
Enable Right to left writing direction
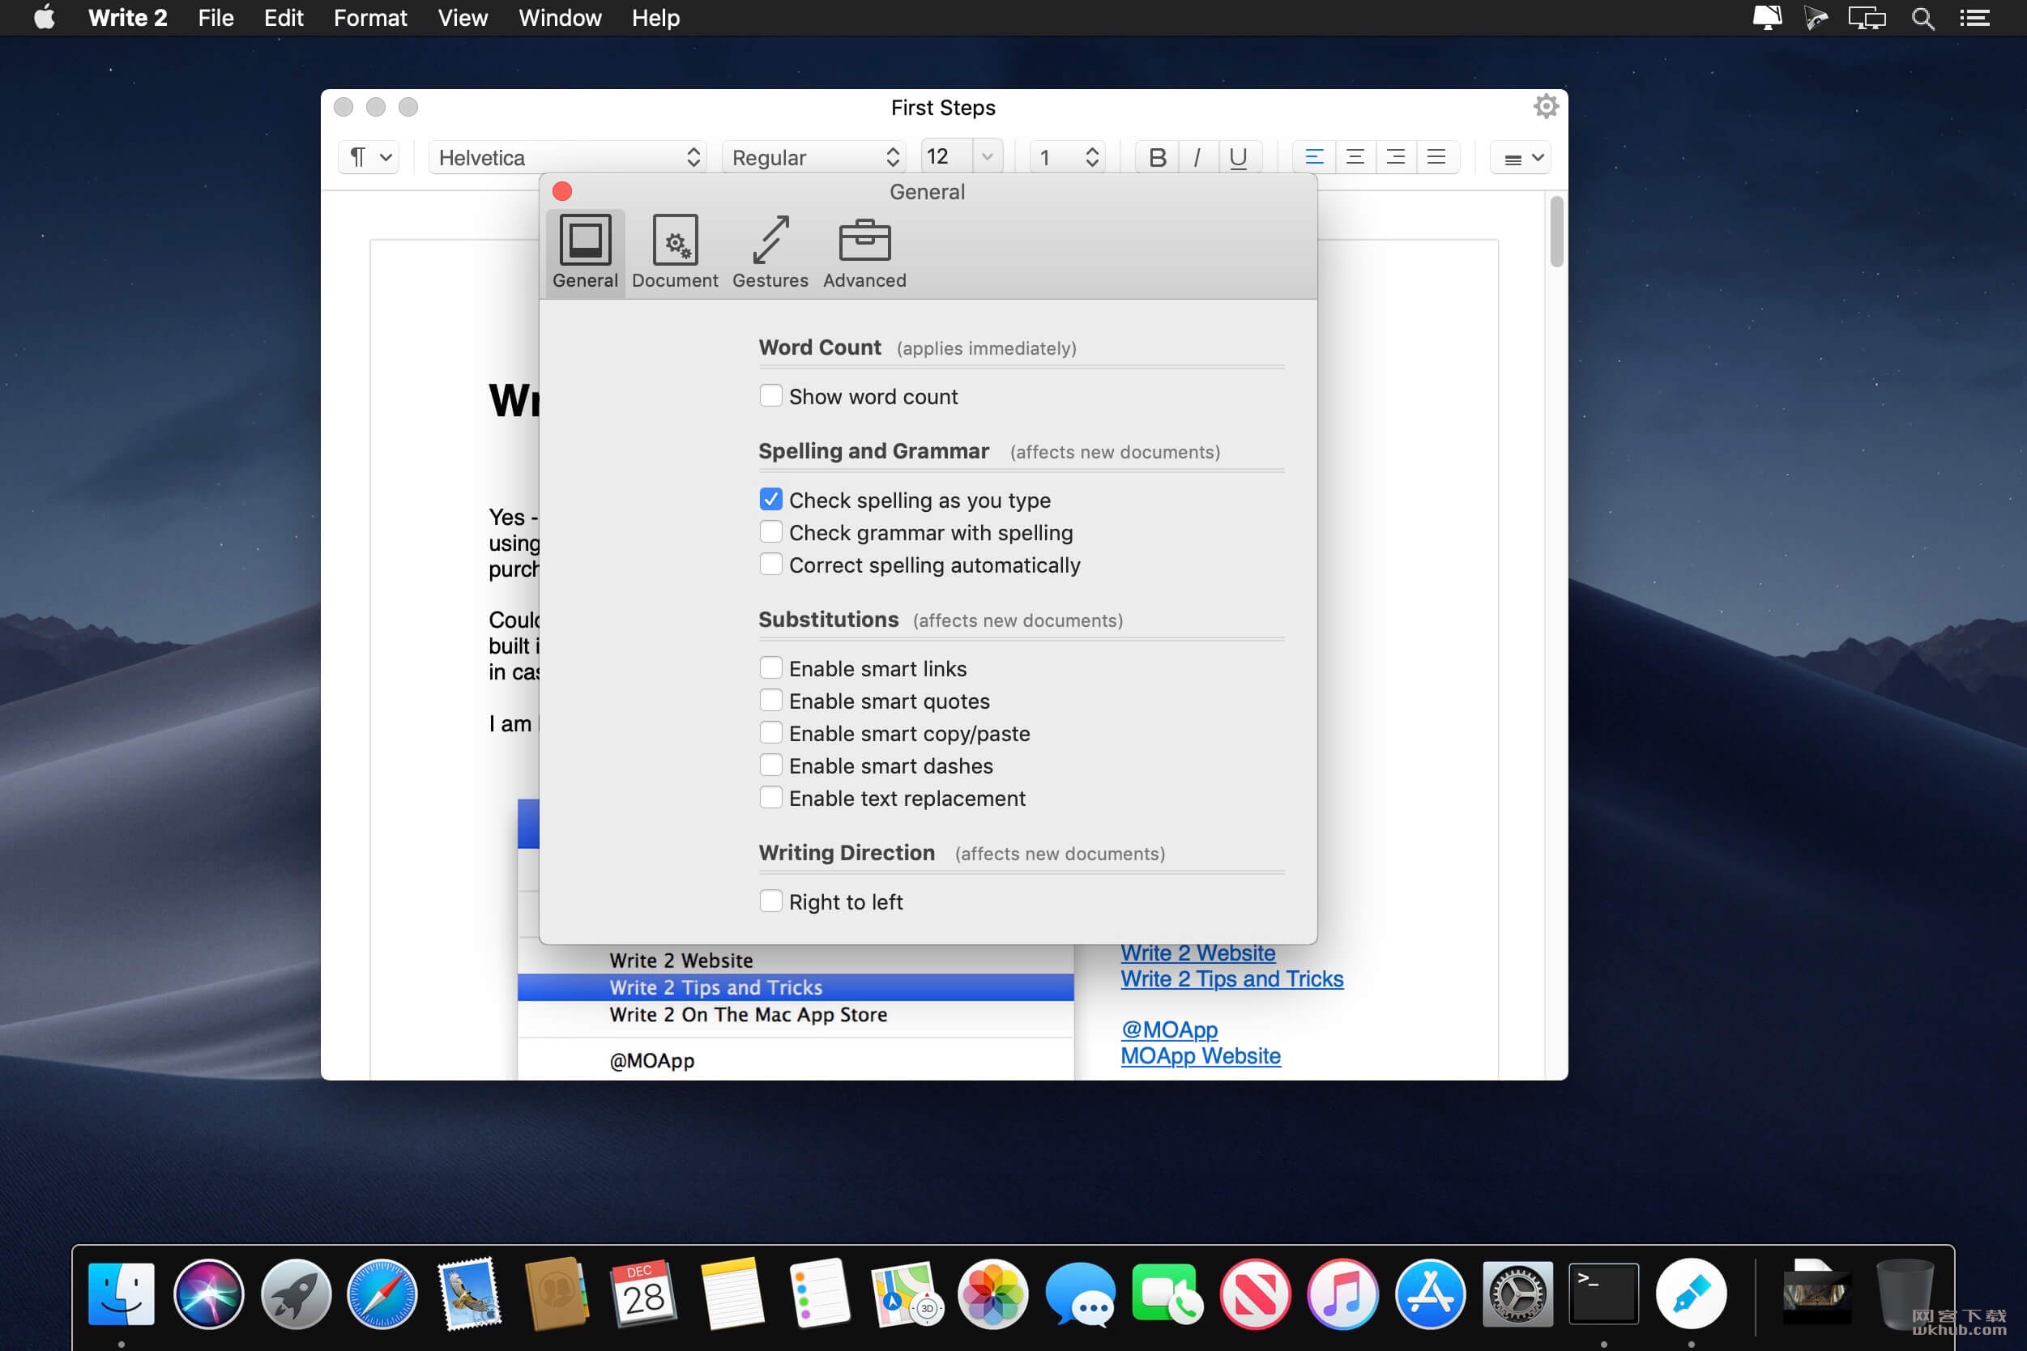coord(770,901)
